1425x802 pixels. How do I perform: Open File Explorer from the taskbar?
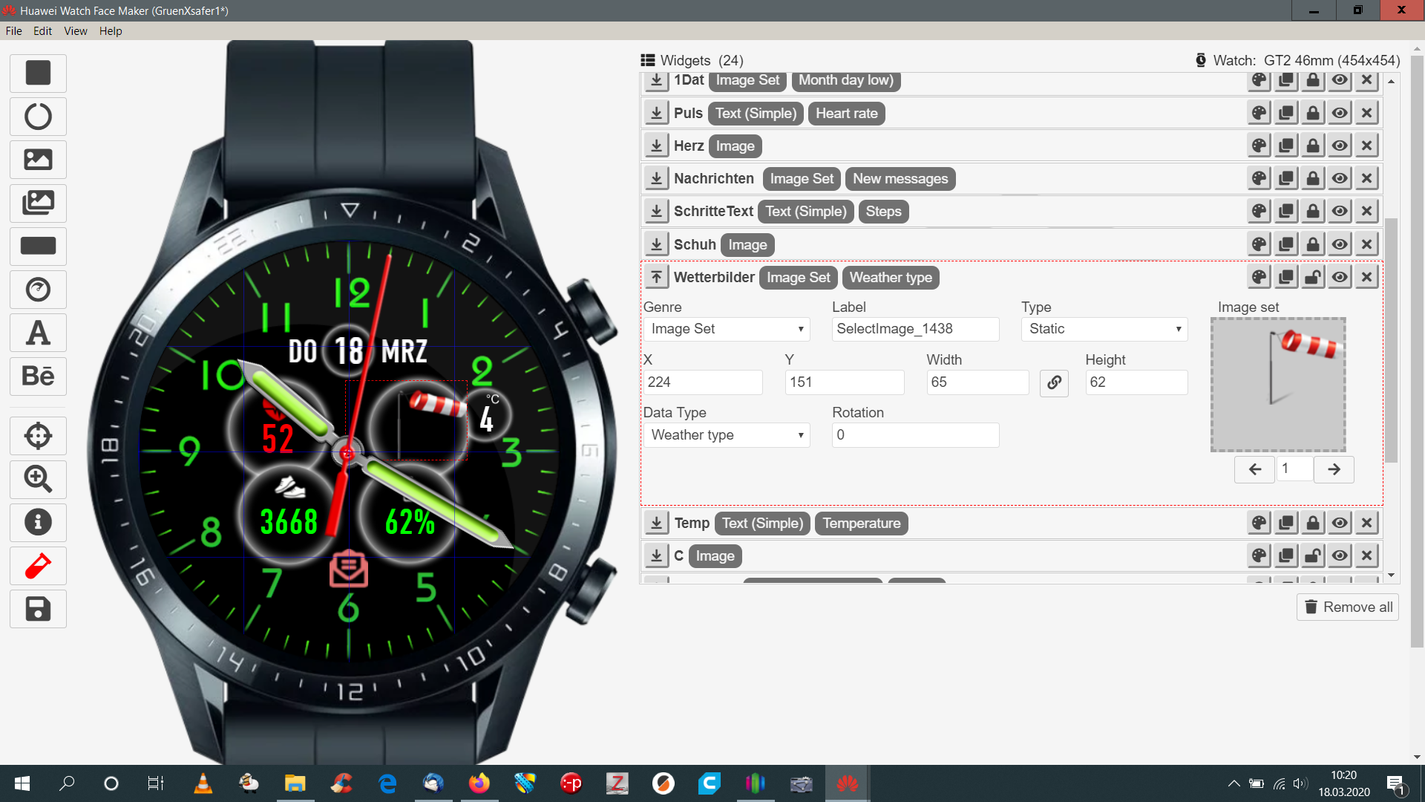click(x=295, y=783)
